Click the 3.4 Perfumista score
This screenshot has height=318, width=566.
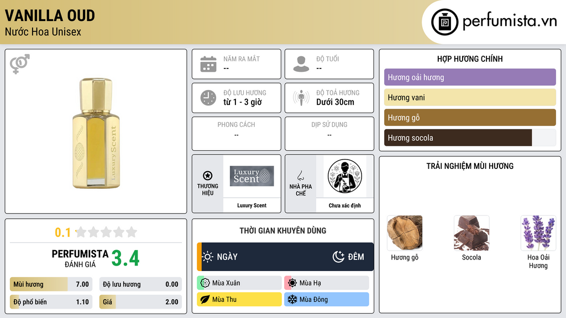pyautogui.click(x=125, y=258)
